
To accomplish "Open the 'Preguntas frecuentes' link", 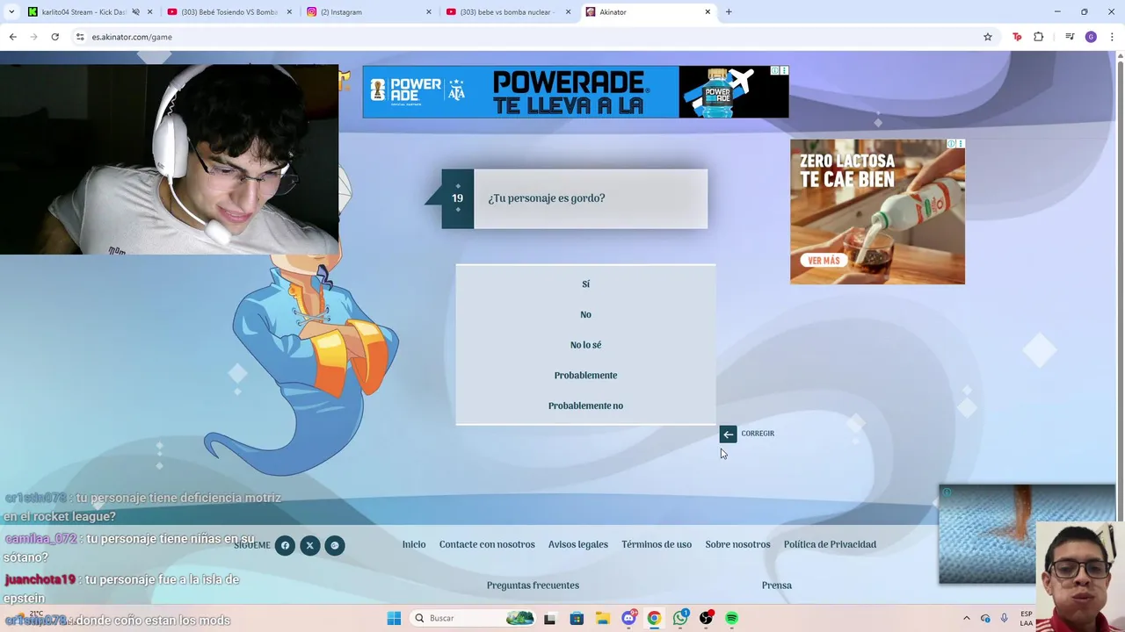I will pos(533,585).
